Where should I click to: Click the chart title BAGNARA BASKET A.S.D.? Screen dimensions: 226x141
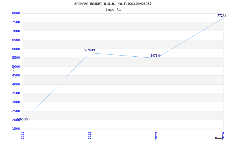(113, 4)
